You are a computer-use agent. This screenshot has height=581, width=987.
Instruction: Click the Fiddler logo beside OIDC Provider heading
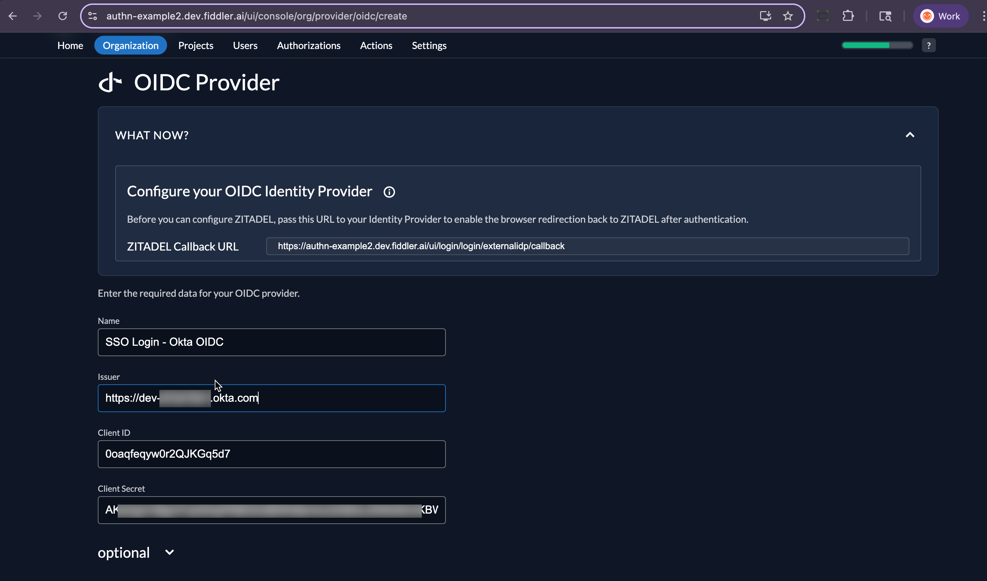pyautogui.click(x=110, y=81)
